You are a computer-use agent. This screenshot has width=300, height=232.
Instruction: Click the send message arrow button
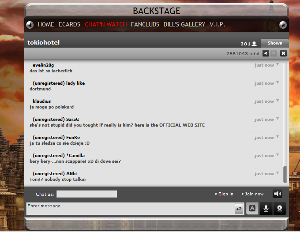(239, 209)
